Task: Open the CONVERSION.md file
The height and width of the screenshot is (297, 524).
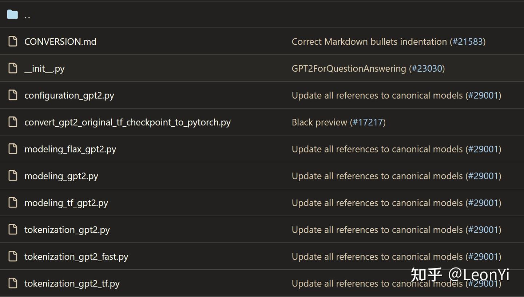Action: (60, 42)
